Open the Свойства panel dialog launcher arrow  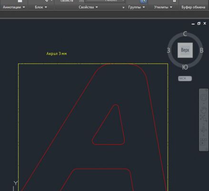[x=123, y=7]
